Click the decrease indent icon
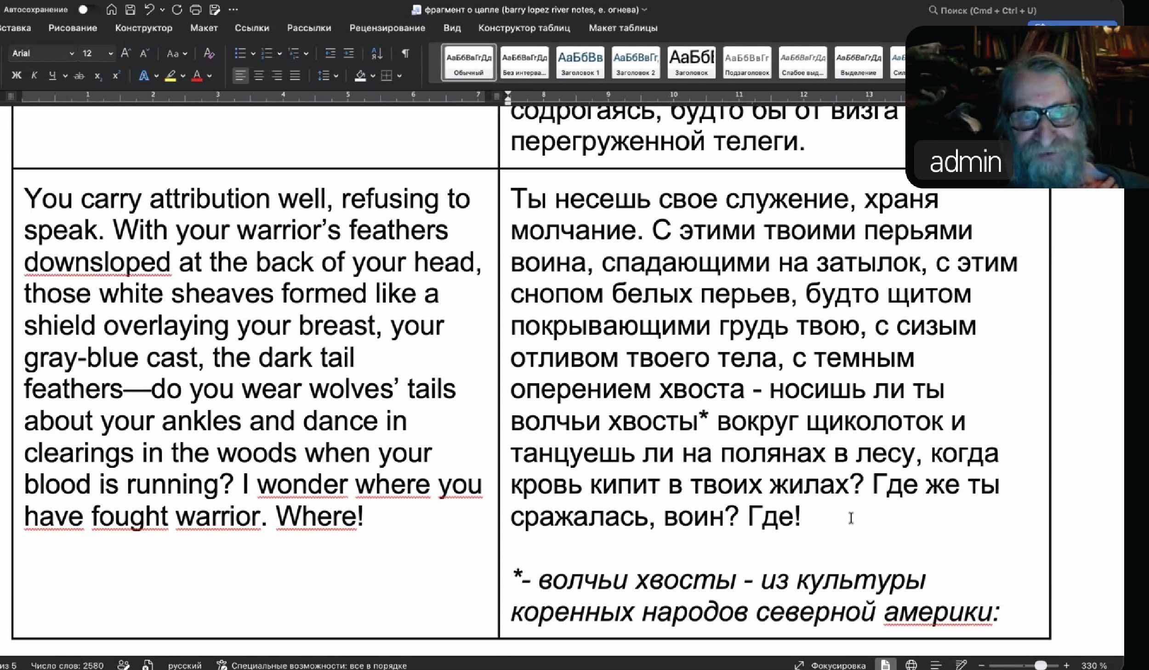 point(330,53)
